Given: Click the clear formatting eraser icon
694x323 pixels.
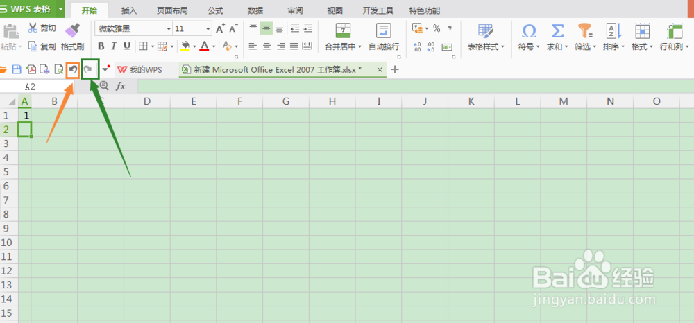Looking at the screenshot, I should [227, 46].
